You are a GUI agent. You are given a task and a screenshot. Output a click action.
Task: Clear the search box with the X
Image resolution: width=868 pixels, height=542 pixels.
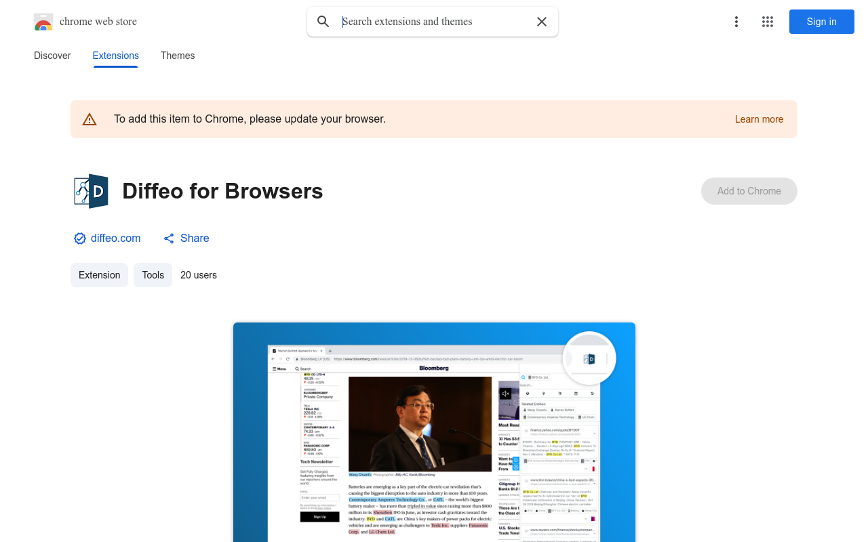point(542,22)
